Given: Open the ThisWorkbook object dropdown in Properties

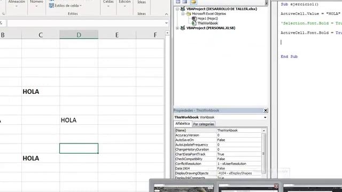Looking at the screenshot, I should (265, 117).
